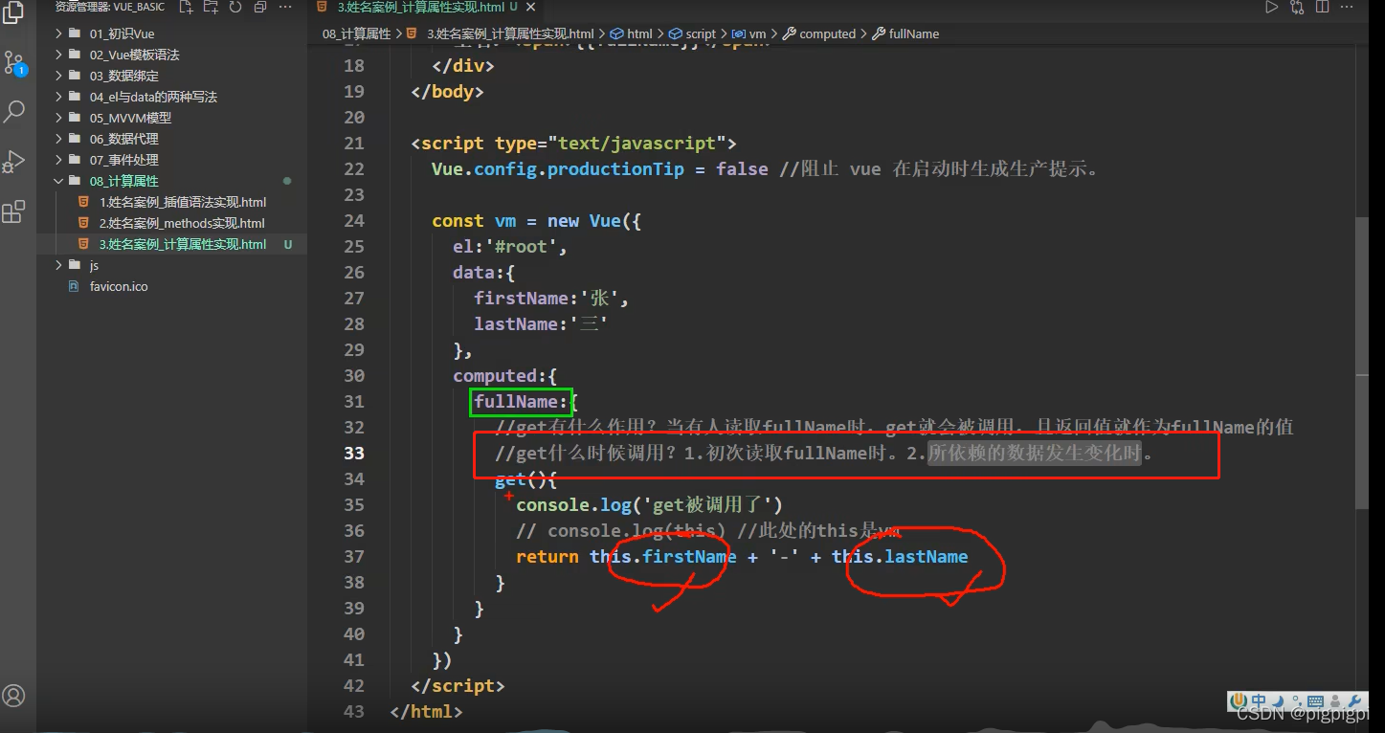Expand the js folder
The image size is (1385, 733).
(x=171, y=265)
